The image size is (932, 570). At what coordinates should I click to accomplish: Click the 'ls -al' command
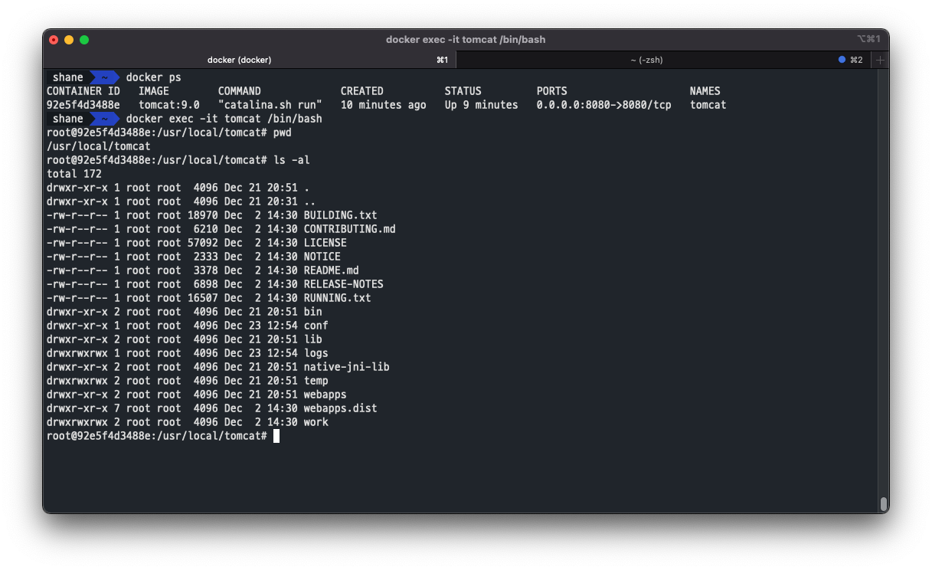click(x=291, y=160)
